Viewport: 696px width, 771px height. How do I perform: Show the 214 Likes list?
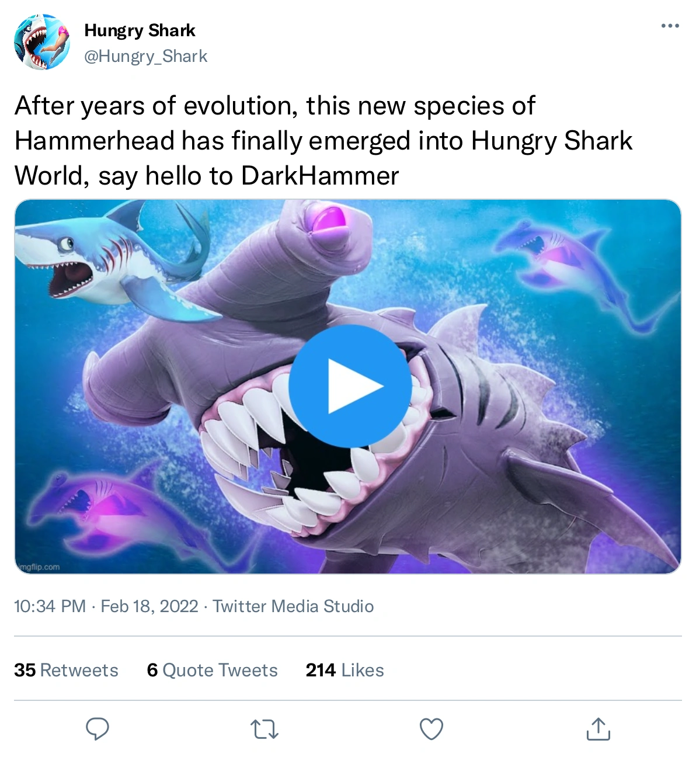(x=344, y=670)
